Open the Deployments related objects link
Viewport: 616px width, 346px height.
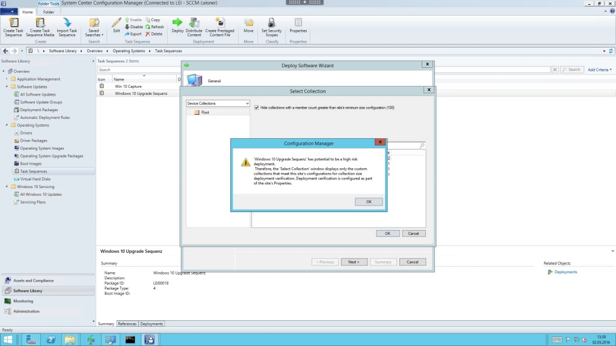point(565,272)
